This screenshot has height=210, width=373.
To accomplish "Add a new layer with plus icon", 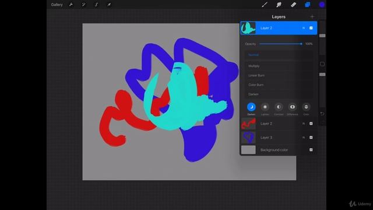I will coord(312,17).
